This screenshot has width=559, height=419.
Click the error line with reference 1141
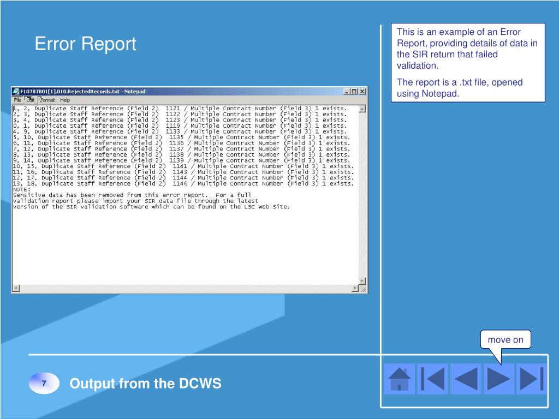183,166
